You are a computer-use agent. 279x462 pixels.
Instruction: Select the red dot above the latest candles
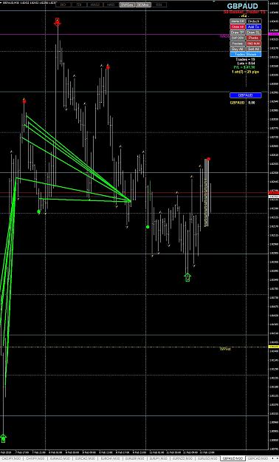coord(208,159)
